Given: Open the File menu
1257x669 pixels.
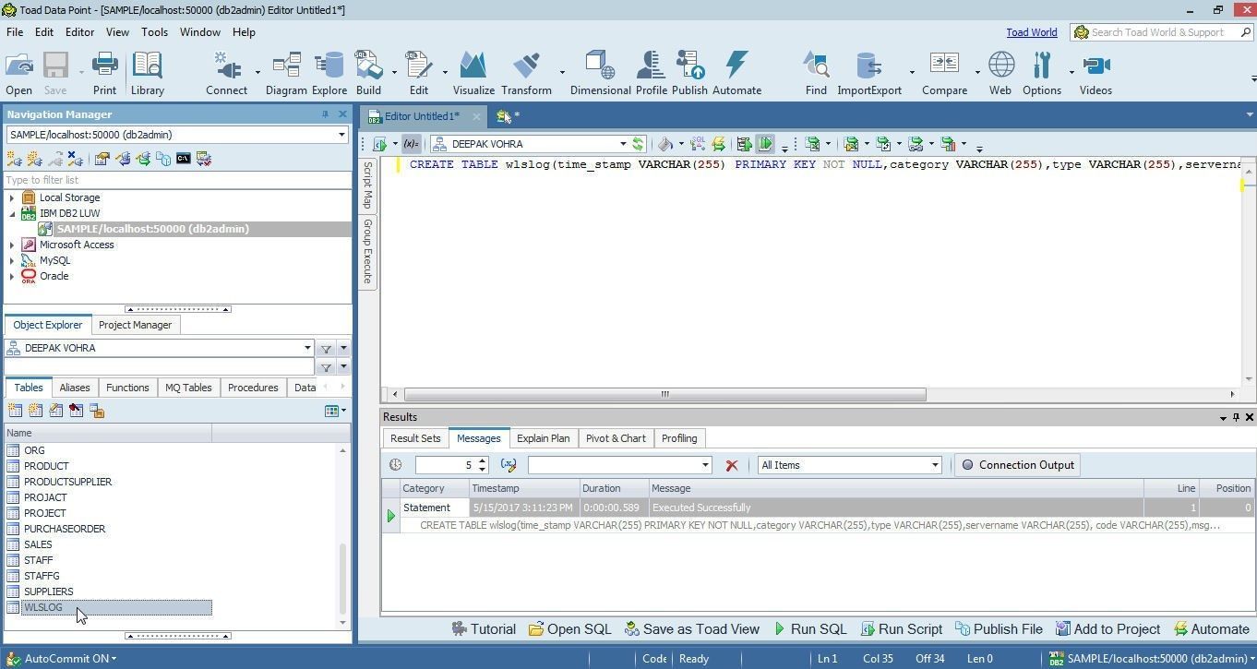Looking at the screenshot, I should pyautogui.click(x=15, y=31).
